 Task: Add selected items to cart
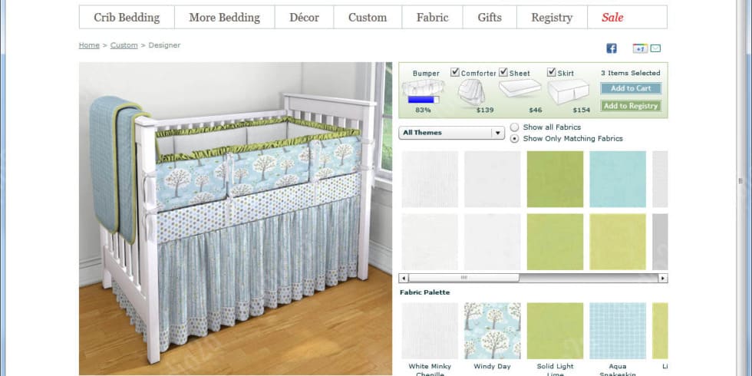click(x=631, y=88)
